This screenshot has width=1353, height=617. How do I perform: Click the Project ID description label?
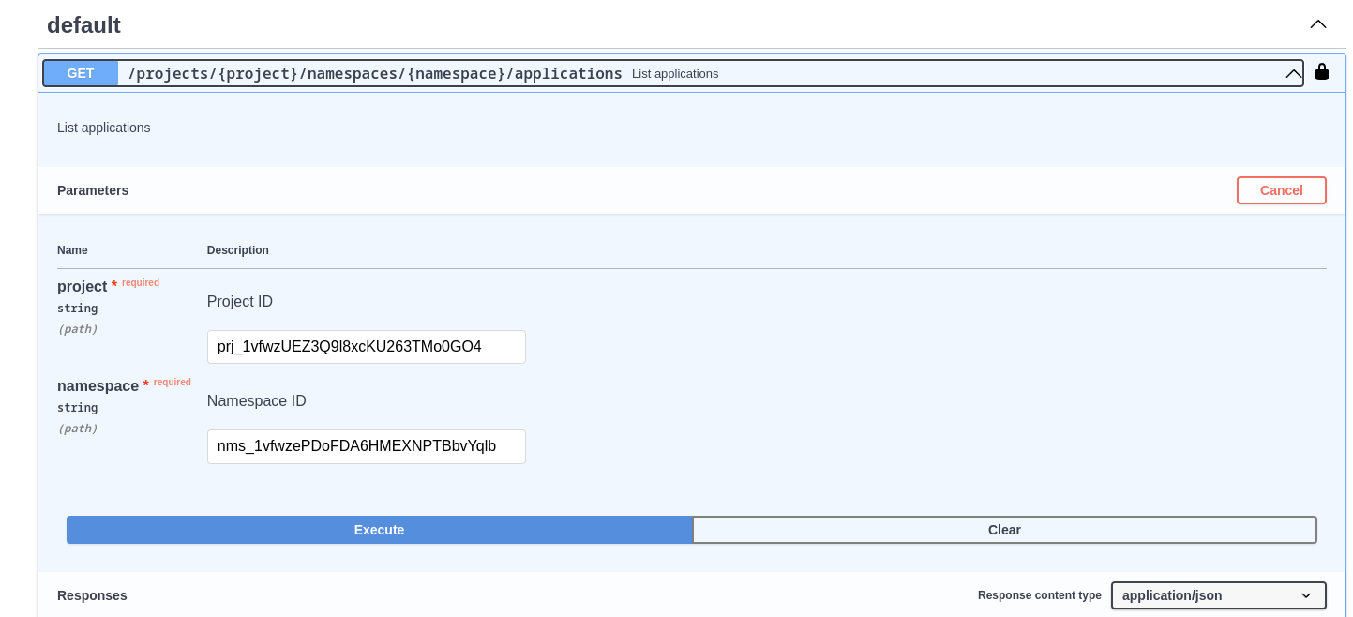(x=240, y=302)
